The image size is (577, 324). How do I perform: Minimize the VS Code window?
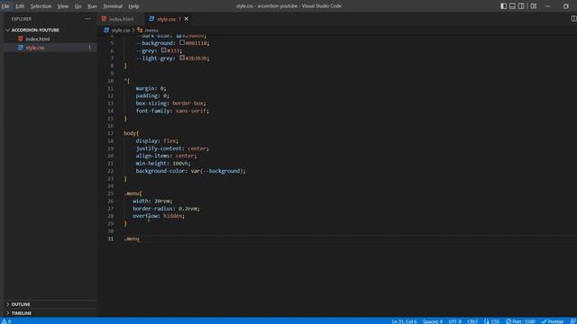coord(547,6)
